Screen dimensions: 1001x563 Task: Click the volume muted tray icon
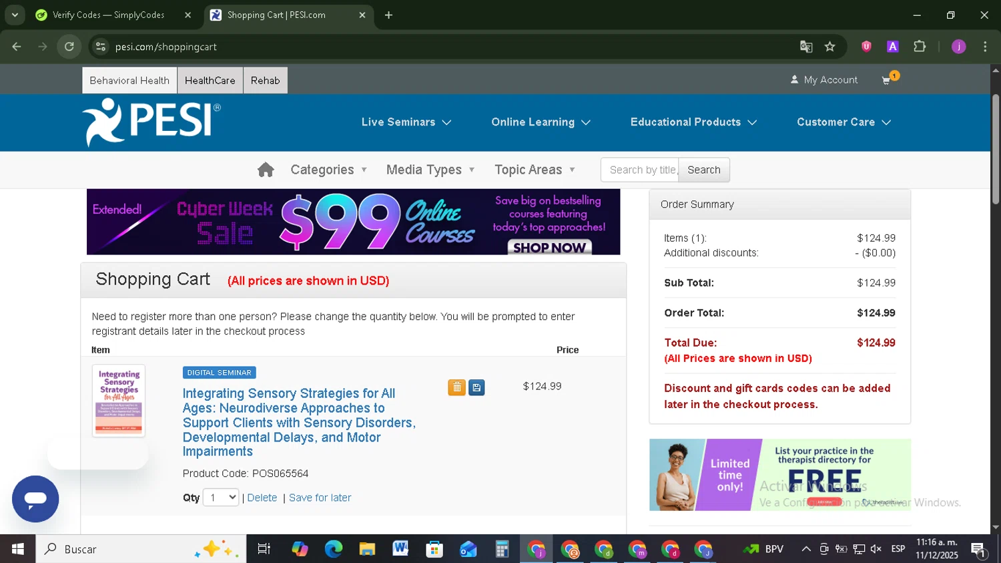(876, 549)
